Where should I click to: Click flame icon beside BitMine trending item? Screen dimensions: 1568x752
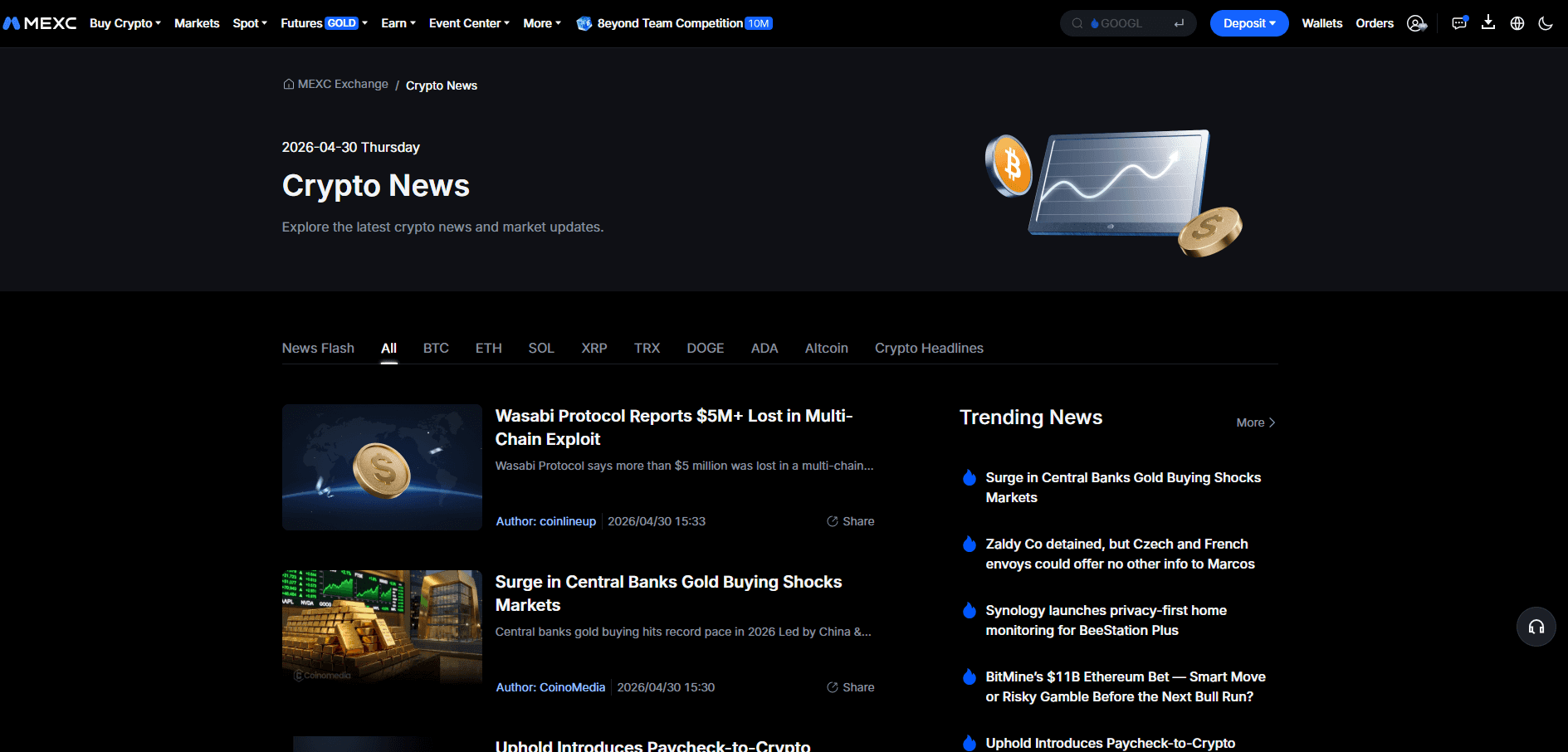[969, 676]
